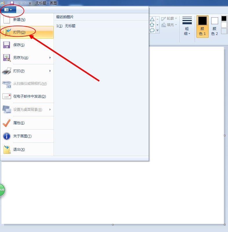Click the Paint palette app icon
Screen dimensions: 228x232
tap(2, 3)
